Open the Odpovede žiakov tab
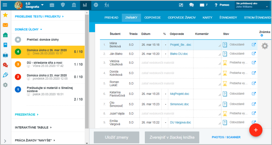272x145 pixels. (x=182, y=17)
